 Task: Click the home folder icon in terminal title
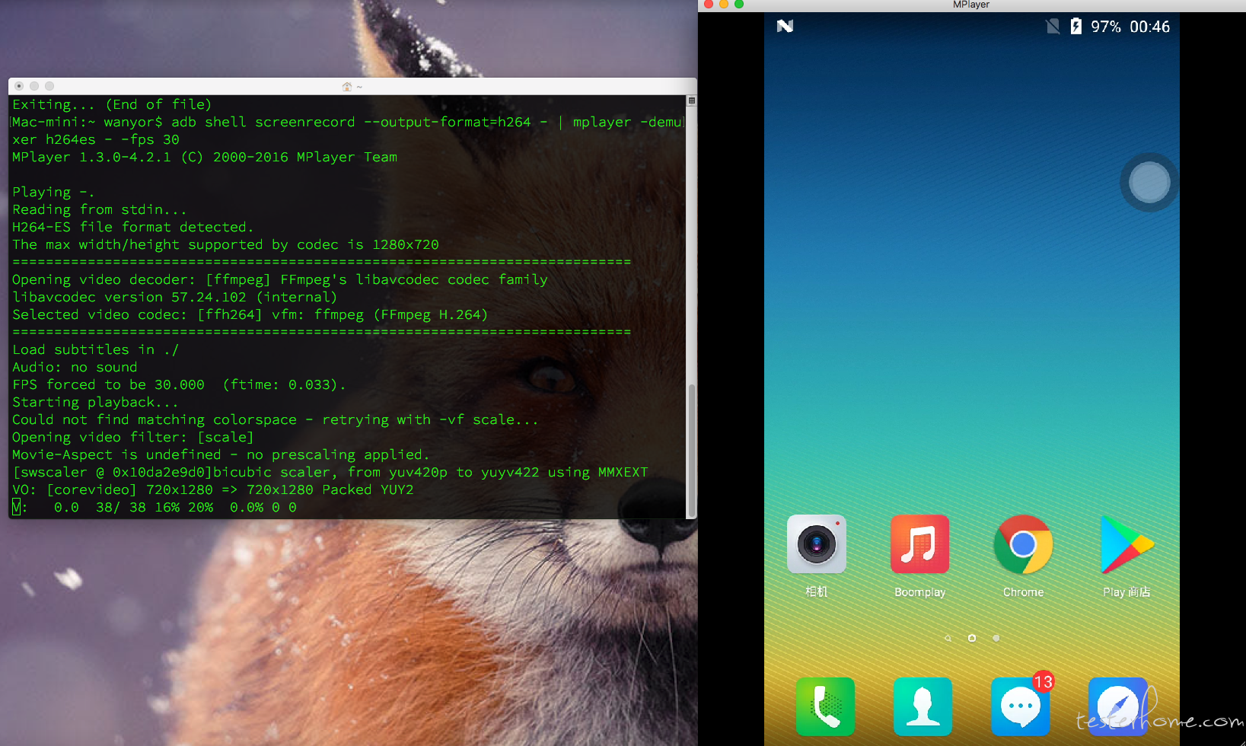click(347, 87)
